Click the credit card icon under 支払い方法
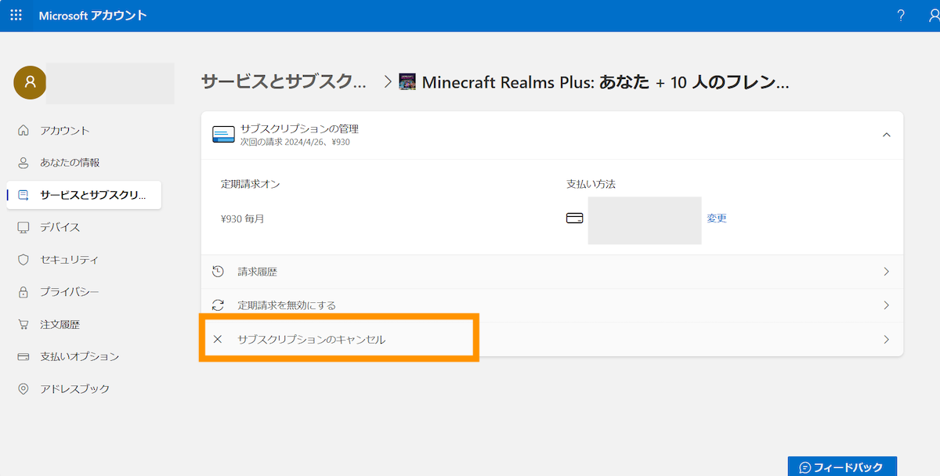This screenshot has width=940, height=476. (575, 218)
